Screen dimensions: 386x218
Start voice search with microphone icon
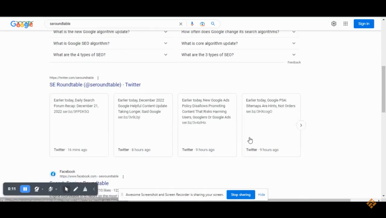tap(192, 24)
